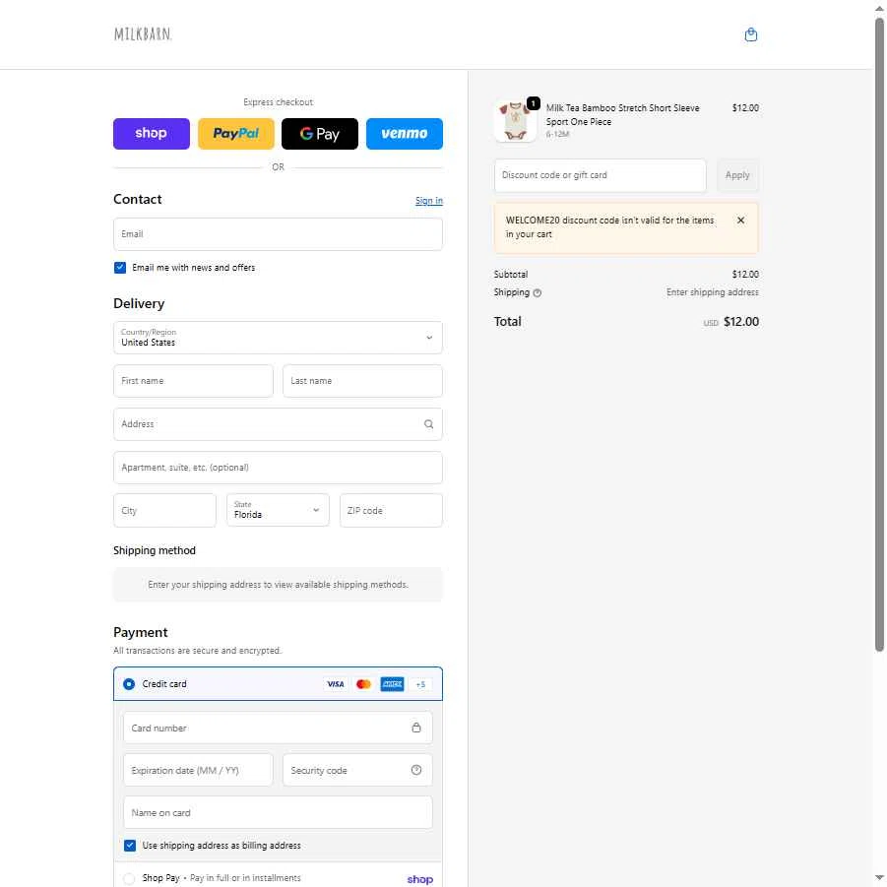Open the Security code help icon
The height and width of the screenshot is (887, 887).
coord(416,770)
